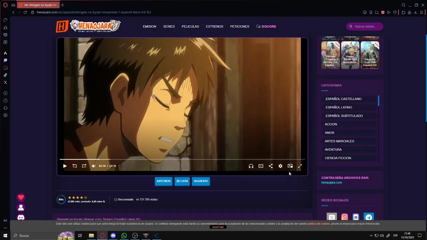The height and width of the screenshot is (240, 427).
Task: Open Opera sidebar history clock
Action: tap(5, 101)
